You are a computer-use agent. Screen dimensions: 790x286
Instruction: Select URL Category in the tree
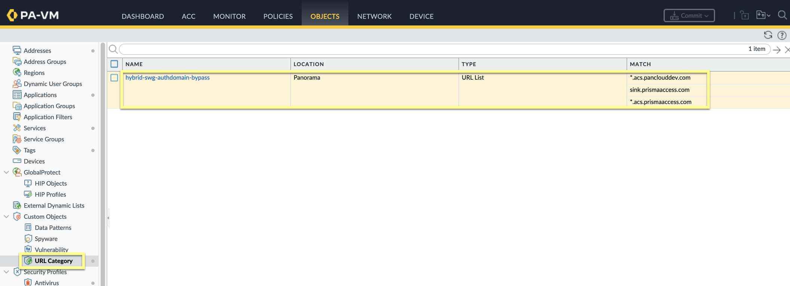pyautogui.click(x=53, y=261)
